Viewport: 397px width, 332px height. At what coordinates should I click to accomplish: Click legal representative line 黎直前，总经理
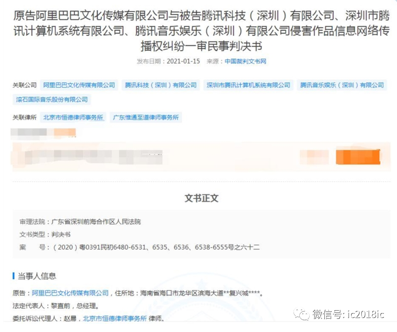(x=56, y=306)
